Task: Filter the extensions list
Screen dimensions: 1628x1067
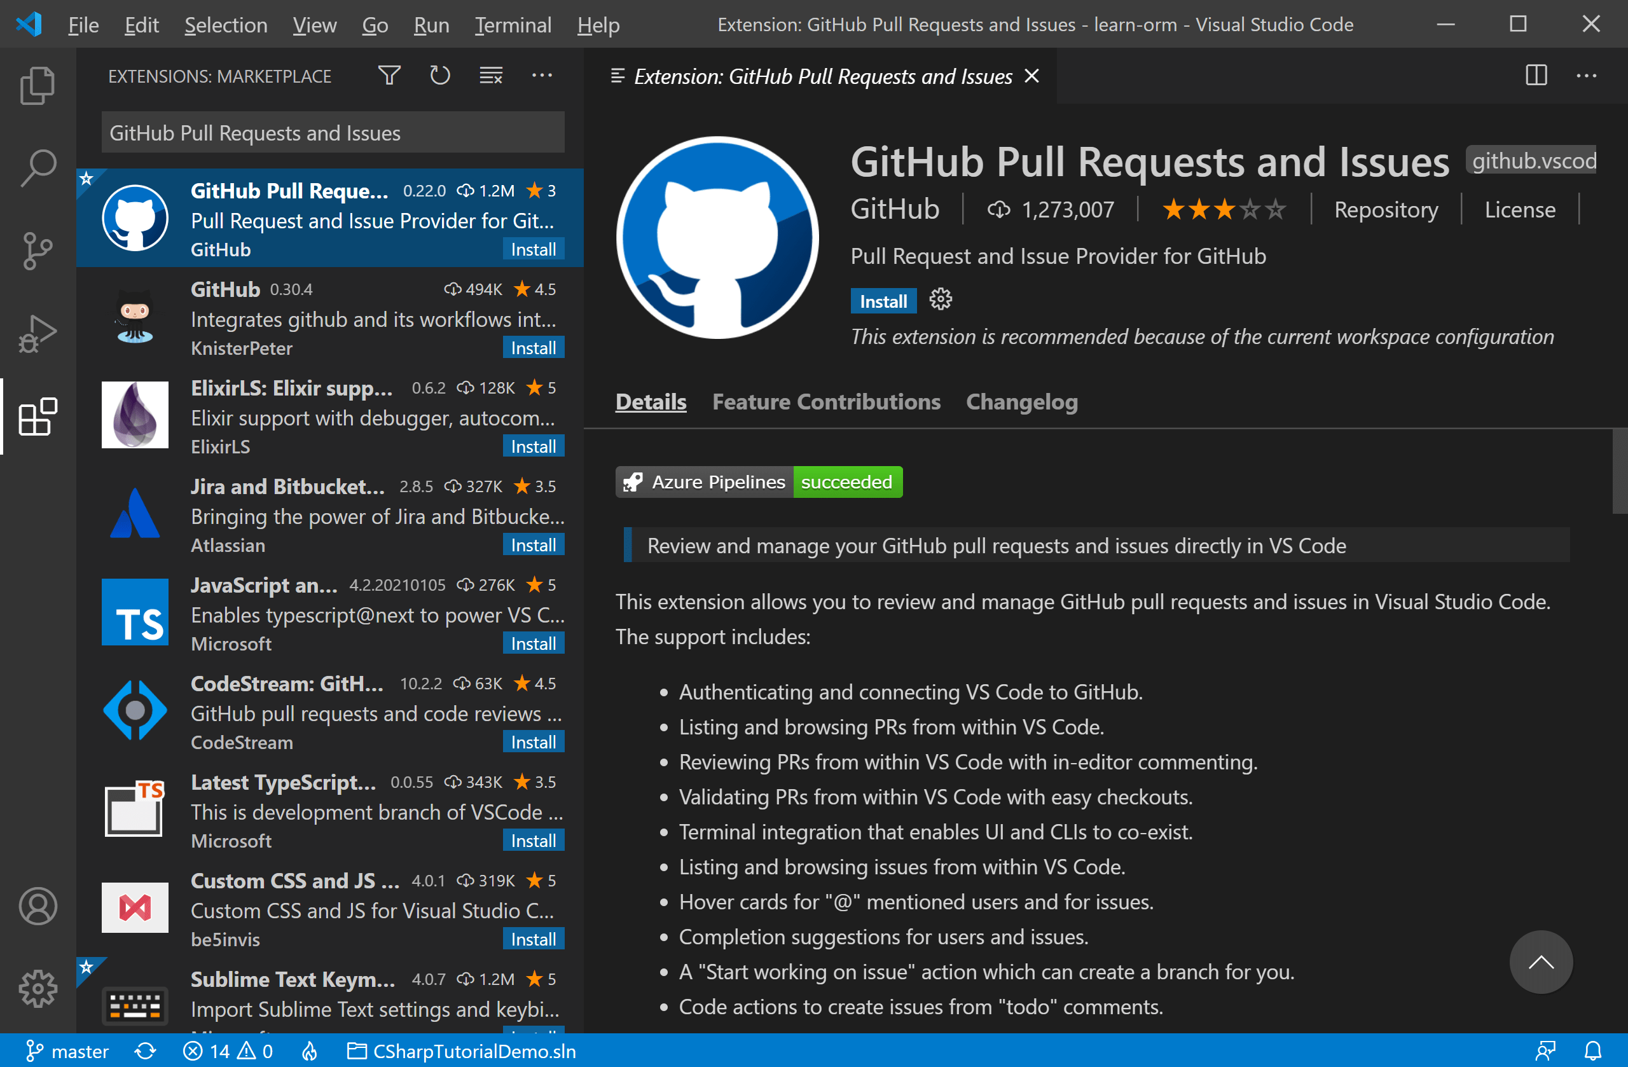Action: coord(389,75)
